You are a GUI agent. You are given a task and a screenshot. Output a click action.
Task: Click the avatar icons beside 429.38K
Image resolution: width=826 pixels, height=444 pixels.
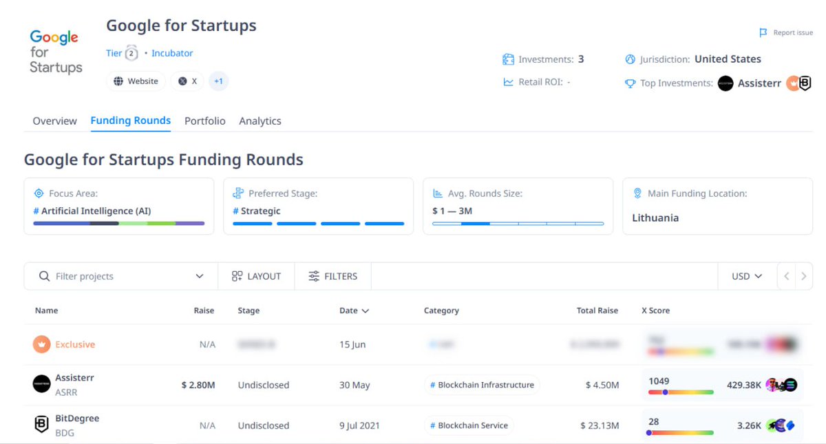[781, 385]
